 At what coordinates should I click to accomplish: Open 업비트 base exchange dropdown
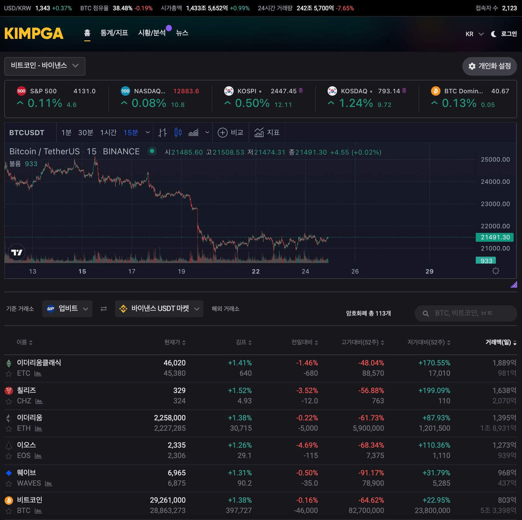coord(67,309)
